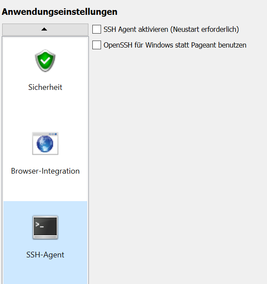Select the SSH-Agent text label
The image size is (267, 284).
(45, 255)
